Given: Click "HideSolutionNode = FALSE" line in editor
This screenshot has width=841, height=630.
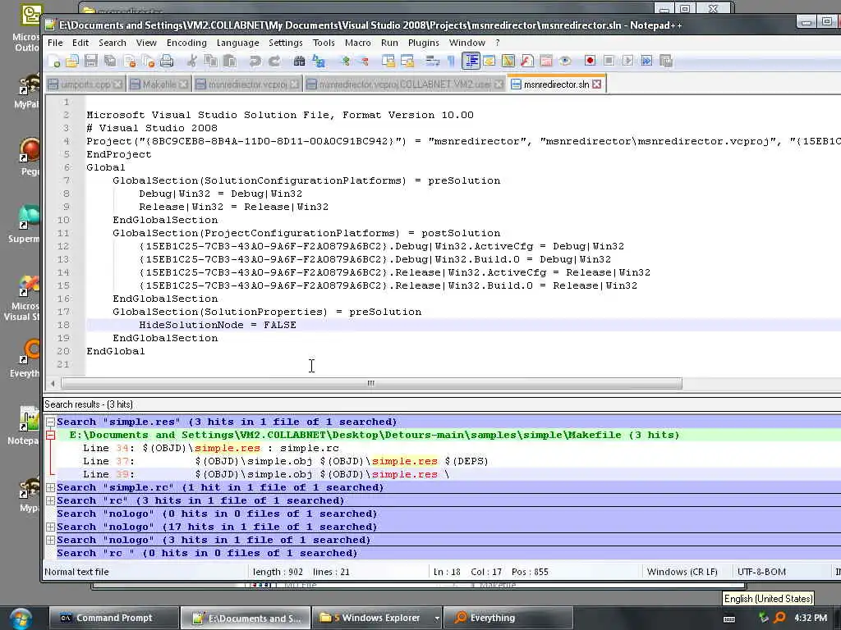Looking at the screenshot, I should tap(218, 325).
